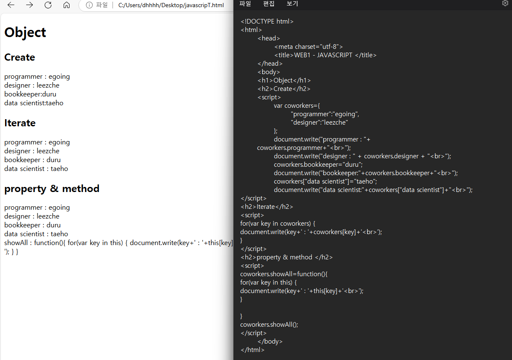Select the property & method heading
This screenshot has height=360, width=512.
[52, 189]
